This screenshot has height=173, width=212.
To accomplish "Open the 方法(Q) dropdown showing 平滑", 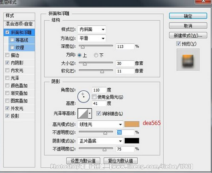I will [92, 38].
